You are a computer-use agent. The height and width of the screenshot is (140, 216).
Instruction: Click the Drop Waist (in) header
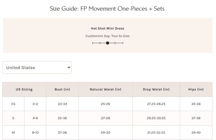pos(156,89)
